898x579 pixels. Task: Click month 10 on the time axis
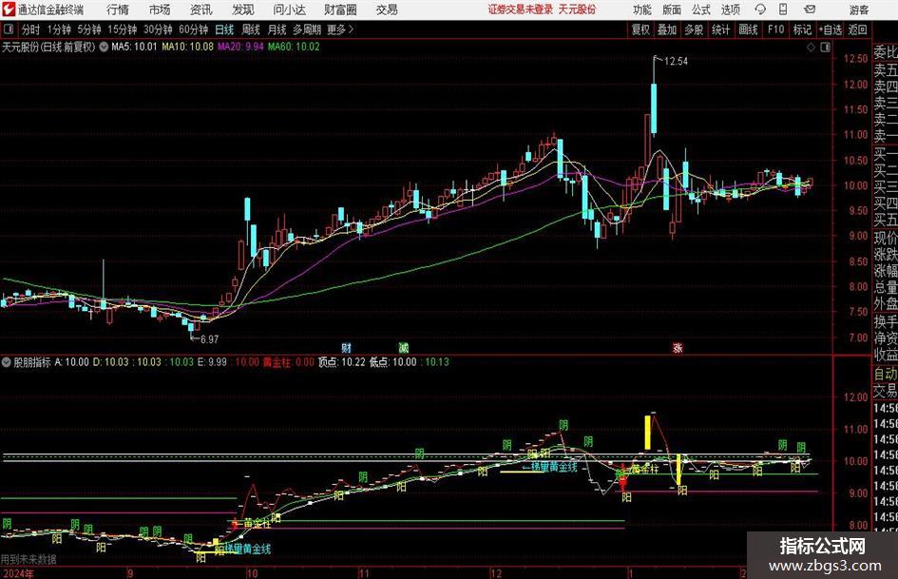pos(252,573)
